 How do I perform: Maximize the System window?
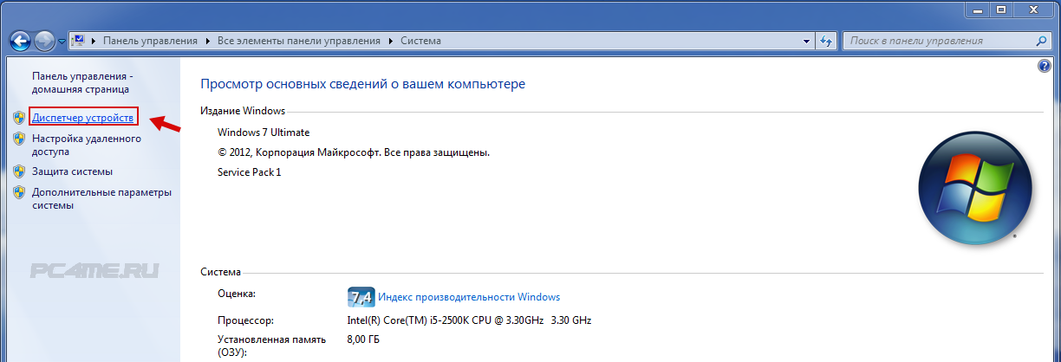pyautogui.click(x=1001, y=9)
